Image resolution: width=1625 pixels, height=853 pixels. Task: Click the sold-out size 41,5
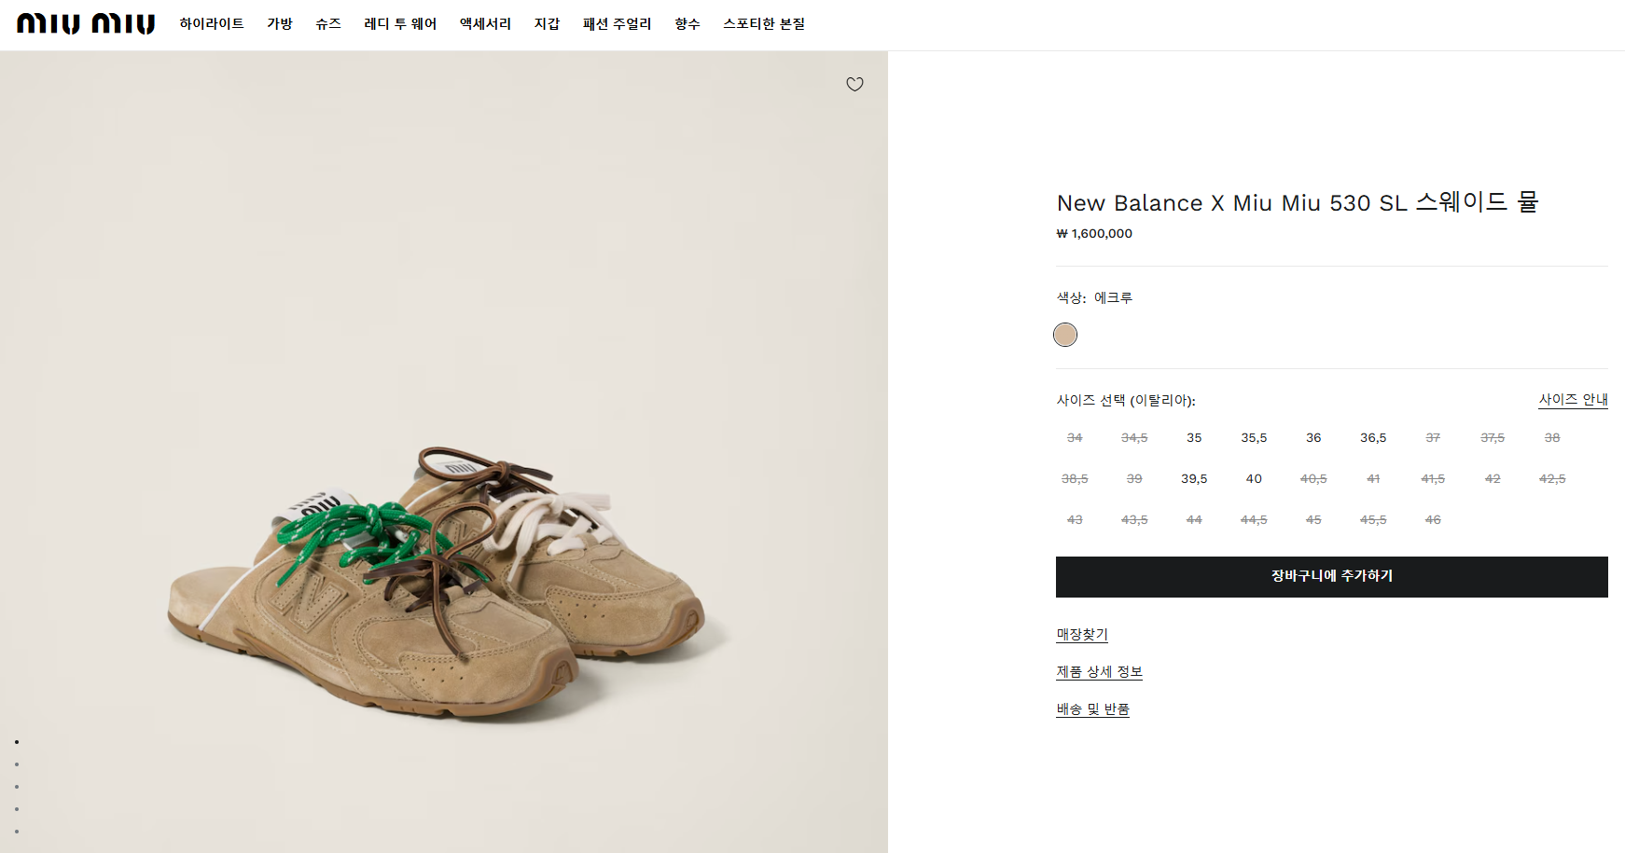[1433, 478]
